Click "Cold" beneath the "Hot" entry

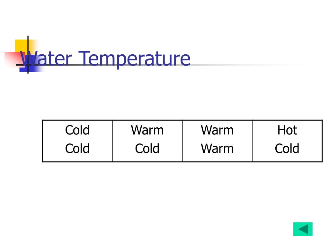pos(287,149)
